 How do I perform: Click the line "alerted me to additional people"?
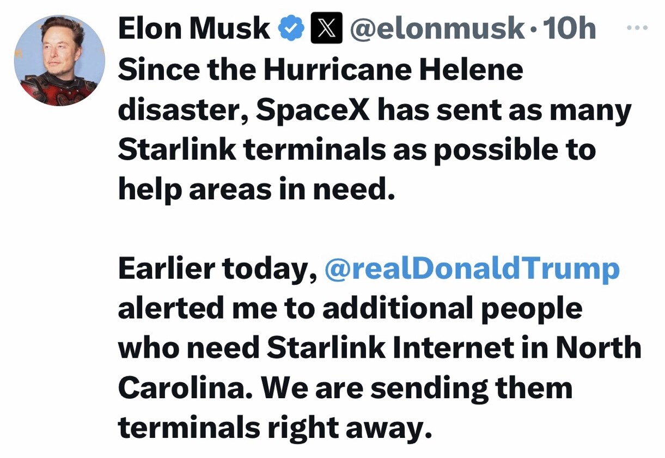350,309
